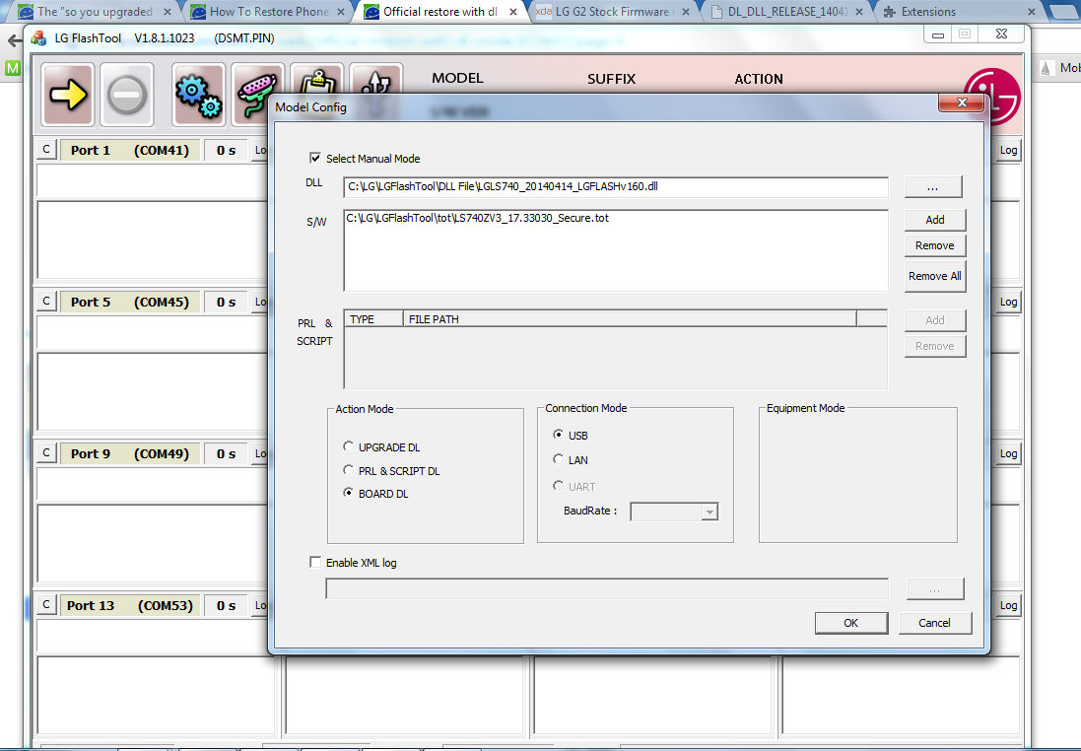Image resolution: width=1081 pixels, height=751 pixels.
Task: Uncheck Select Manual Mode checkbox
Action: click(x=315, y=158)
